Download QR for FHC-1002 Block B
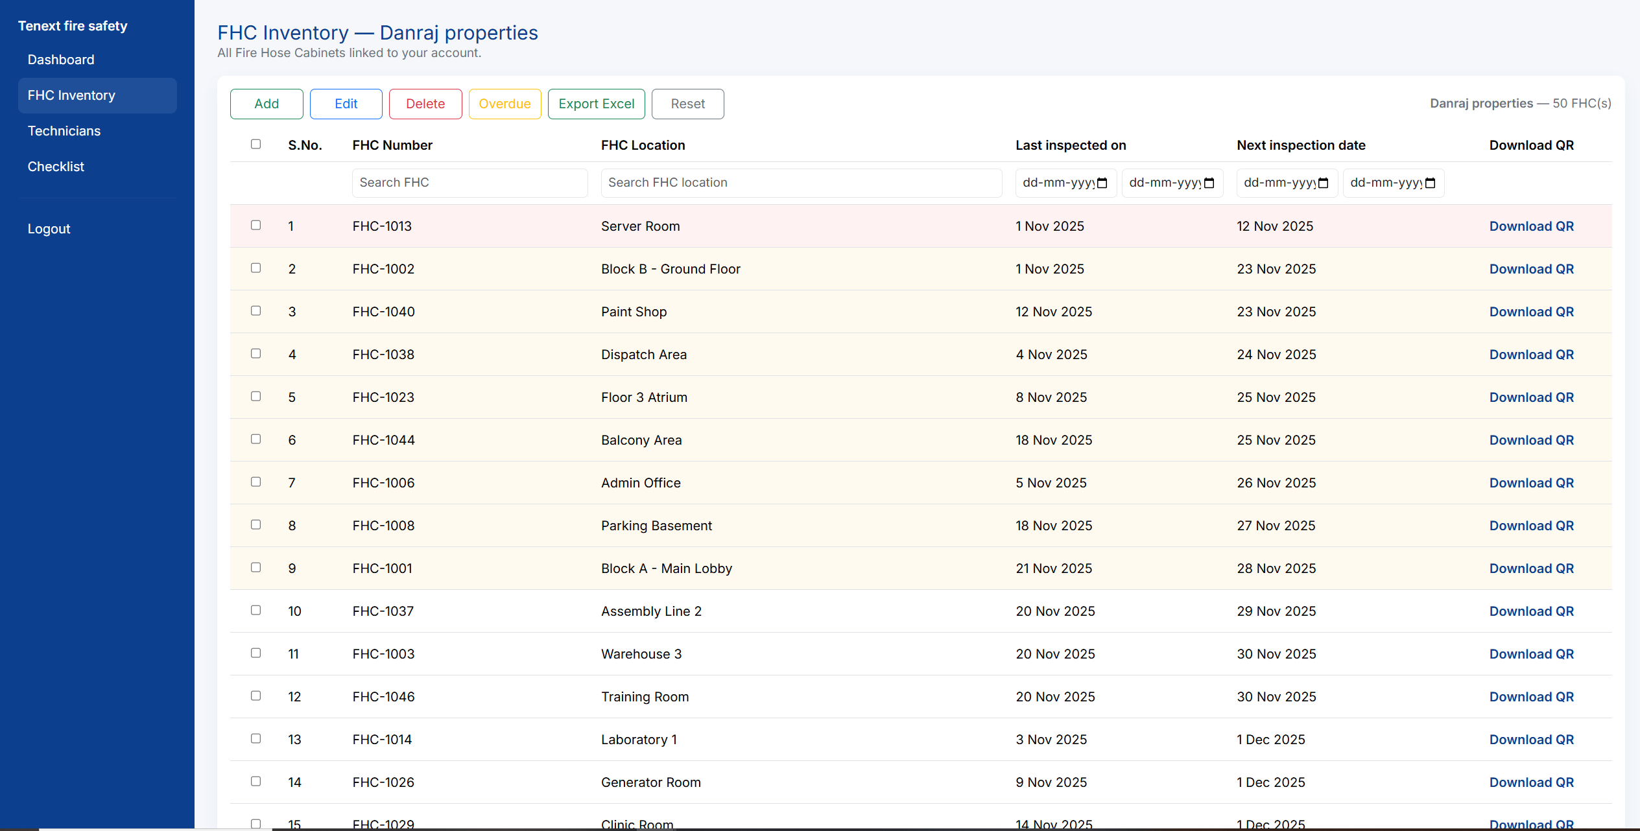Screen dimensions: 1640x831 pos(1531,269)
